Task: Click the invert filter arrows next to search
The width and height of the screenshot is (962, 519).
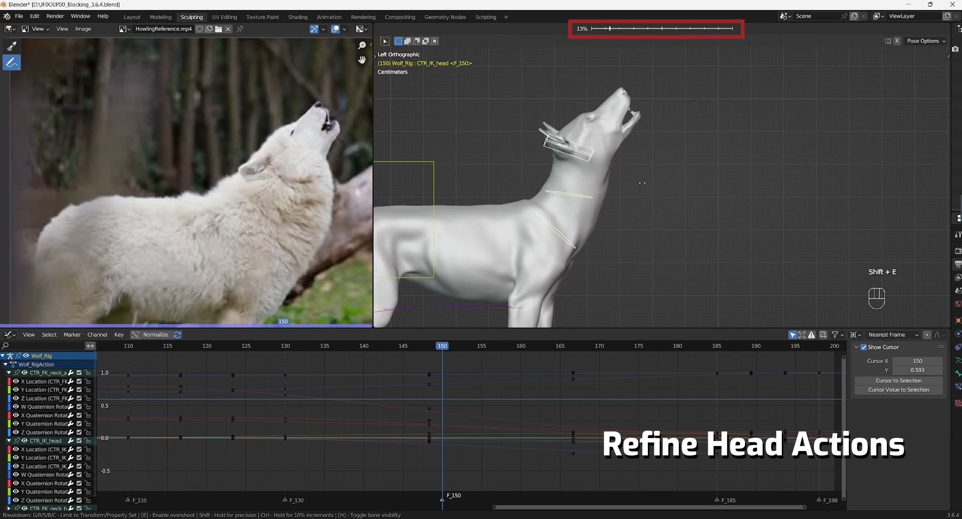Action: point(90,346)
